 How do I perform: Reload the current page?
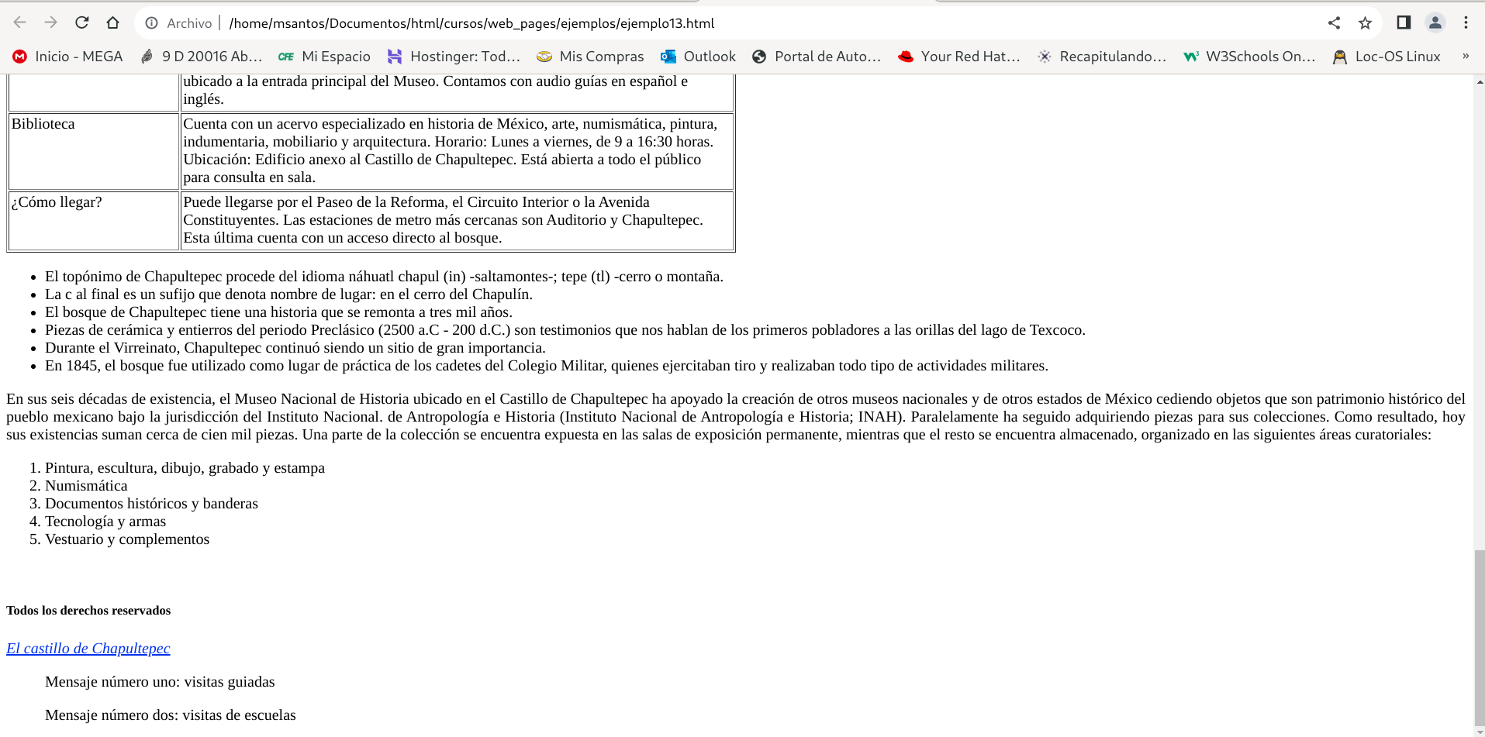click(x=82, y=22)
